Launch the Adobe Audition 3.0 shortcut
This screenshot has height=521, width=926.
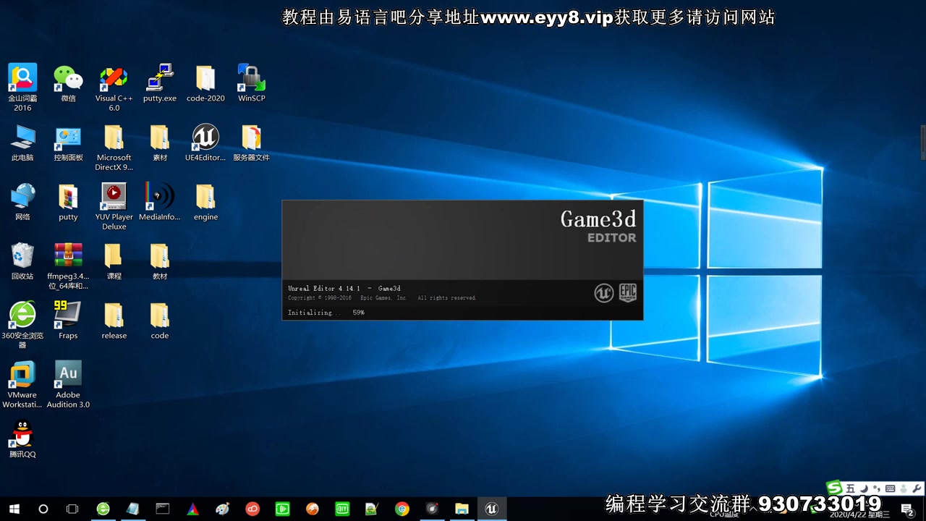point(68,384)
